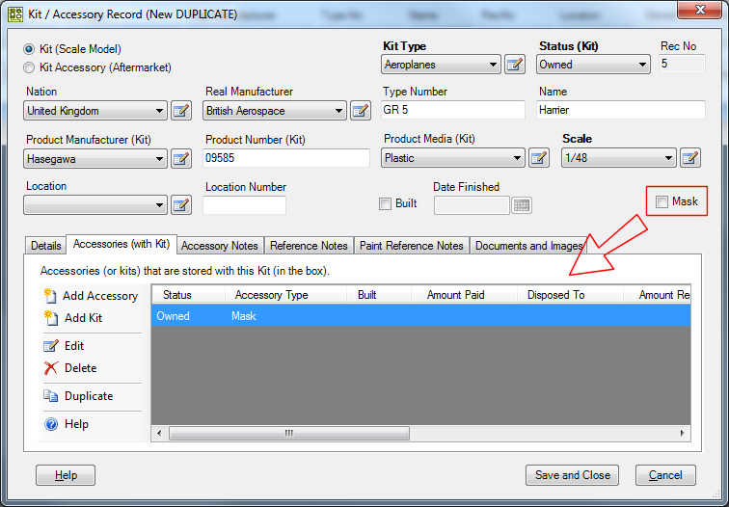This screenshot has height=507, width=729.
Task: Click the app icon in title bar
Action: tap(15, 13)
